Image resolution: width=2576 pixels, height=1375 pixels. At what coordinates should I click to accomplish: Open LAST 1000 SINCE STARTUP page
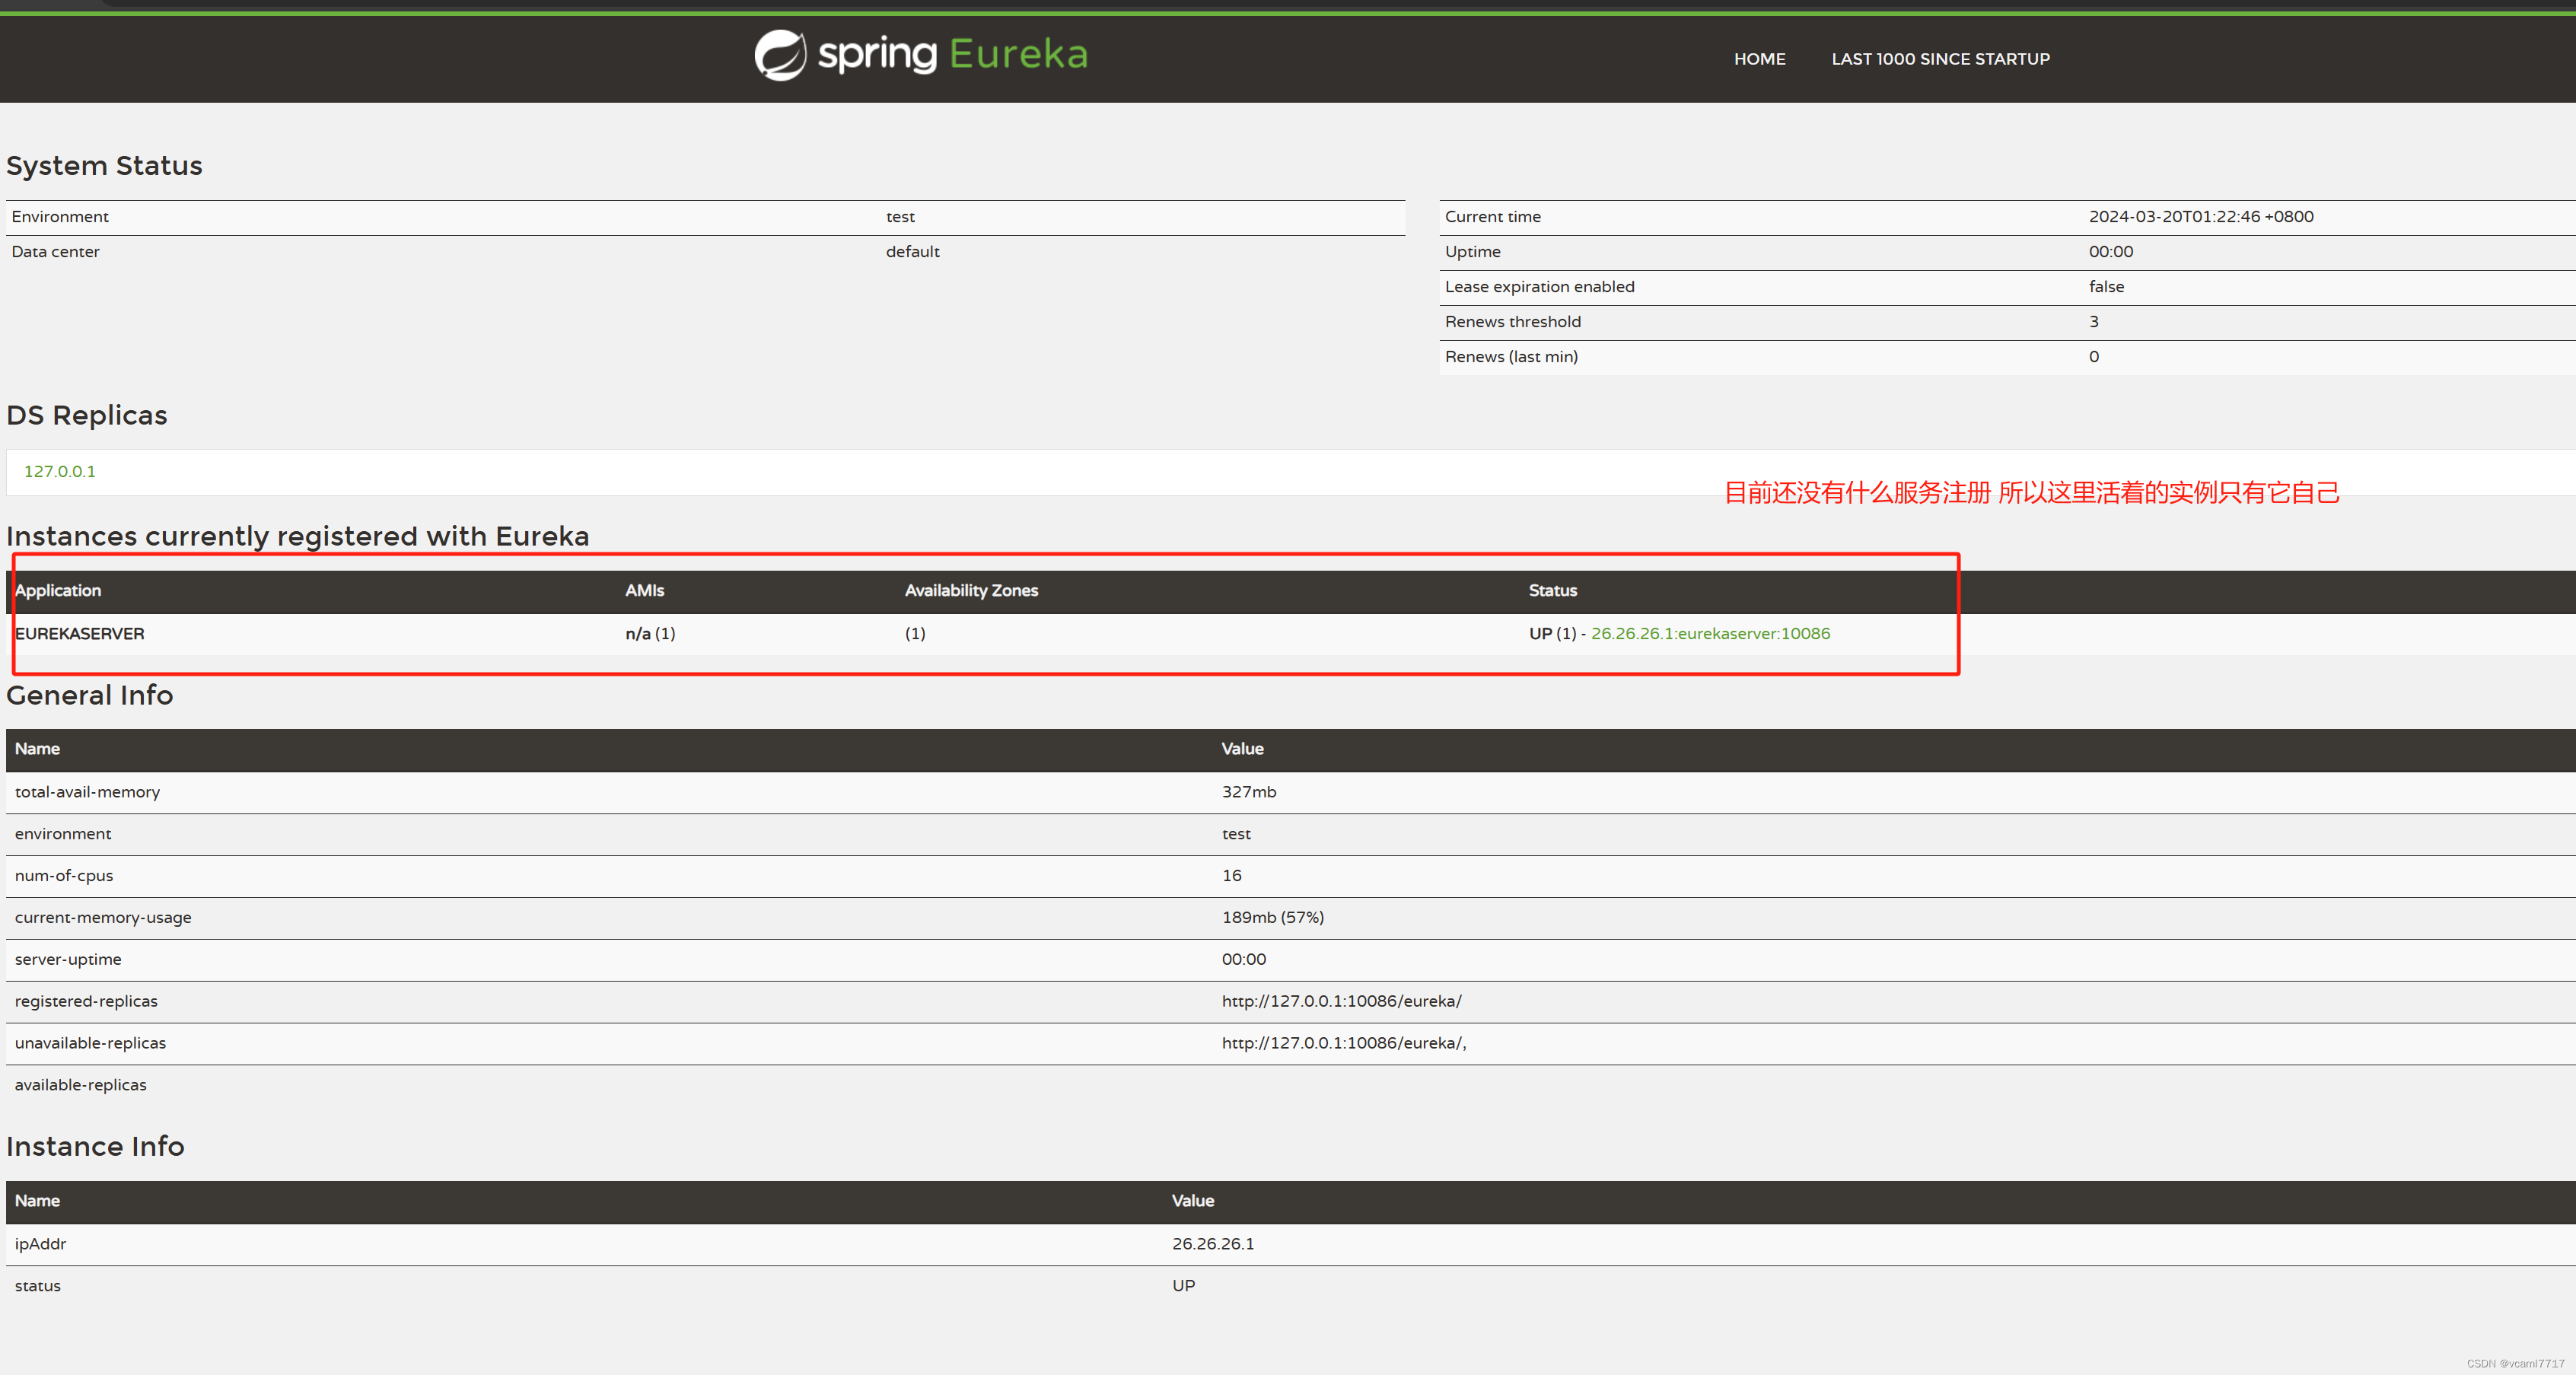click(x=1940, y=59)
